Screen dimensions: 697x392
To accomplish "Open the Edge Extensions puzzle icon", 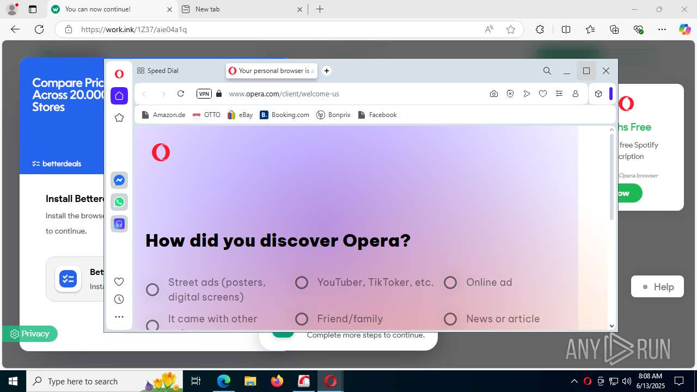I will coord(540,29).
